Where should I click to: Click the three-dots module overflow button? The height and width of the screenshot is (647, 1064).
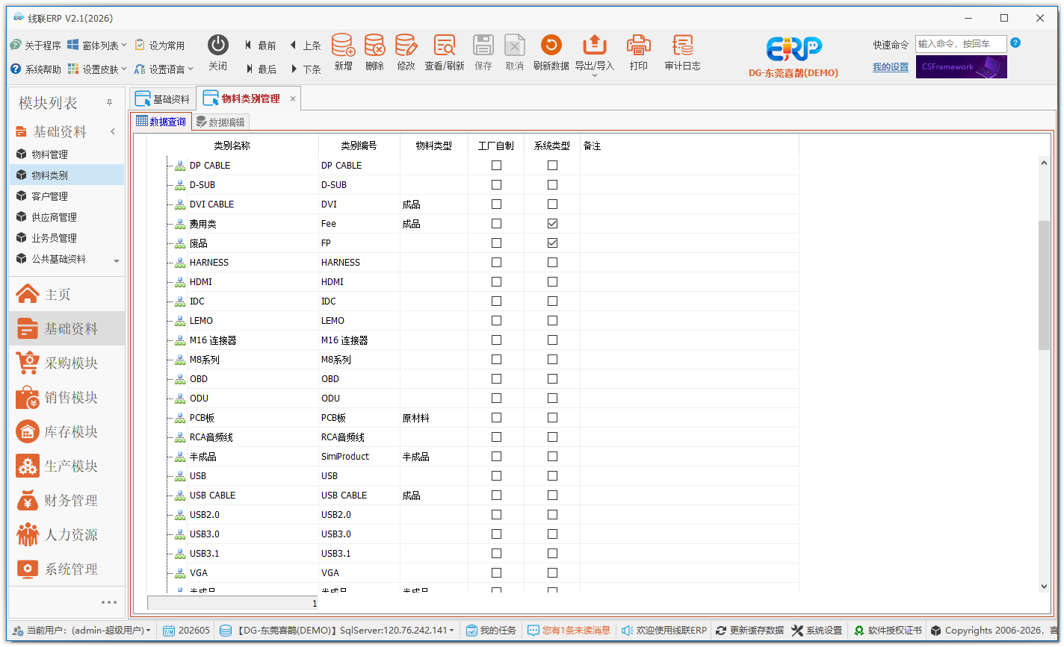[x=109, y=602]
